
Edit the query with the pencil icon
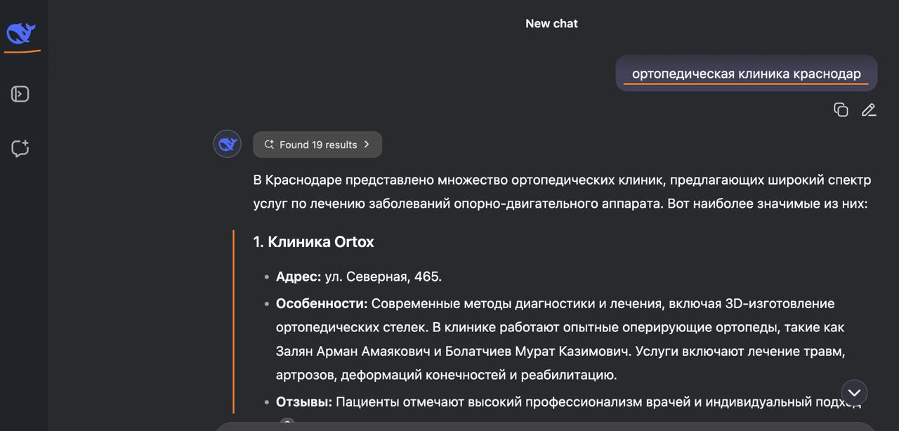tap(869, 110)
